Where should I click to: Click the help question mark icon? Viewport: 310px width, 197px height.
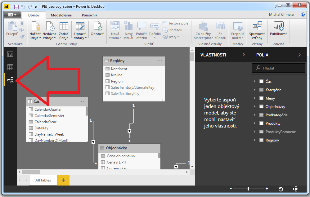pyautogui.click(x=303, y=15)
